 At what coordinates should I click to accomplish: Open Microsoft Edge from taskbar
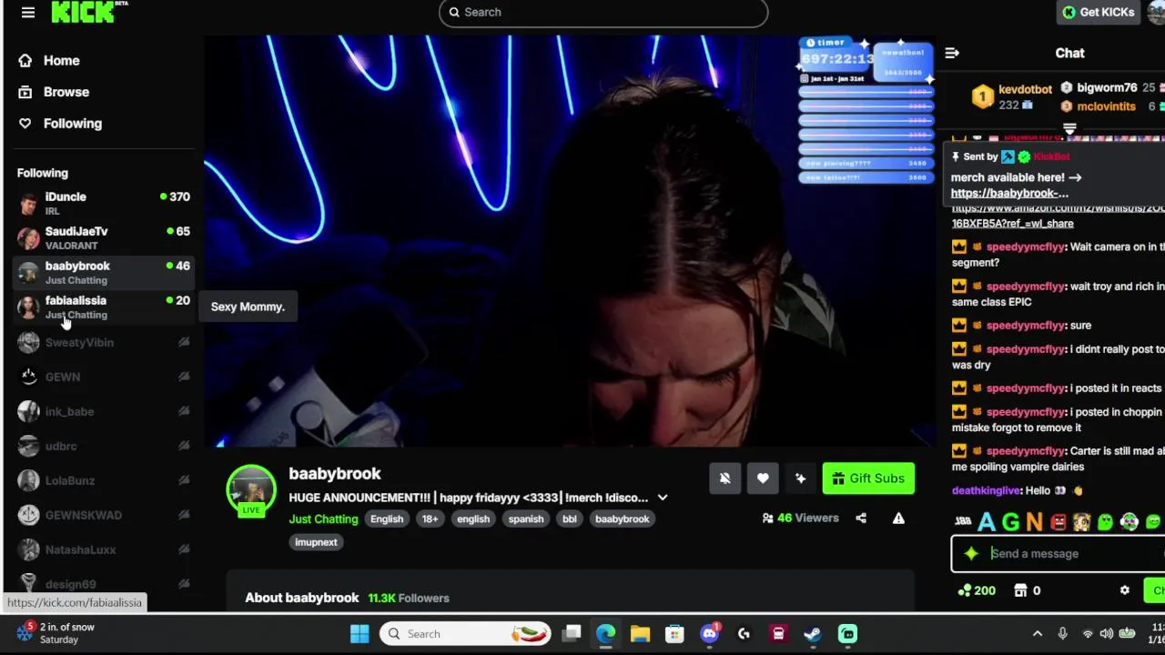pyautogui.click(x=605, y=634)
